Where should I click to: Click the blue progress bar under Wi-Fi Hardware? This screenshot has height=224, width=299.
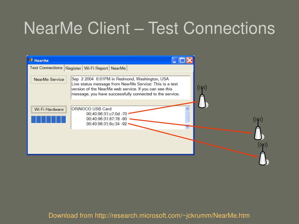tap(49, 119)
